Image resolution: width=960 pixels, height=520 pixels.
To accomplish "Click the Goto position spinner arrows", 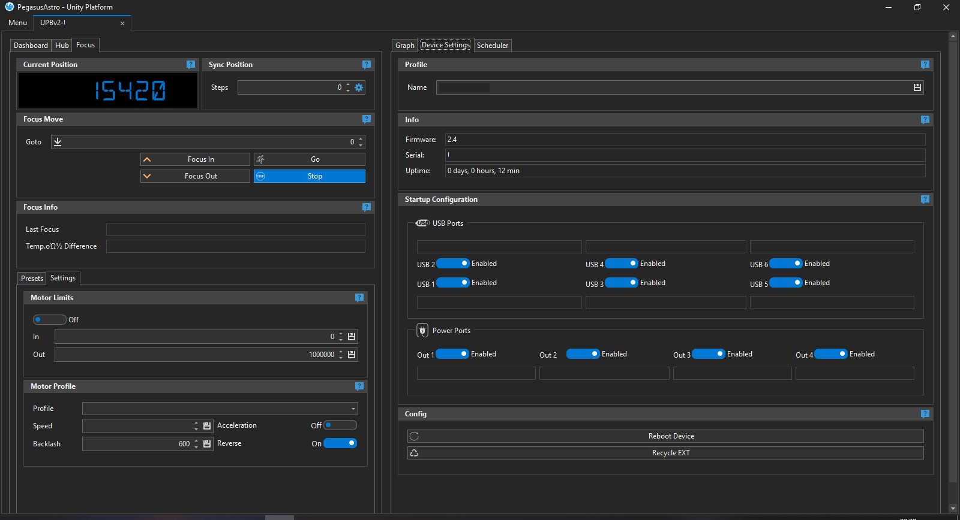I will 361,142.
